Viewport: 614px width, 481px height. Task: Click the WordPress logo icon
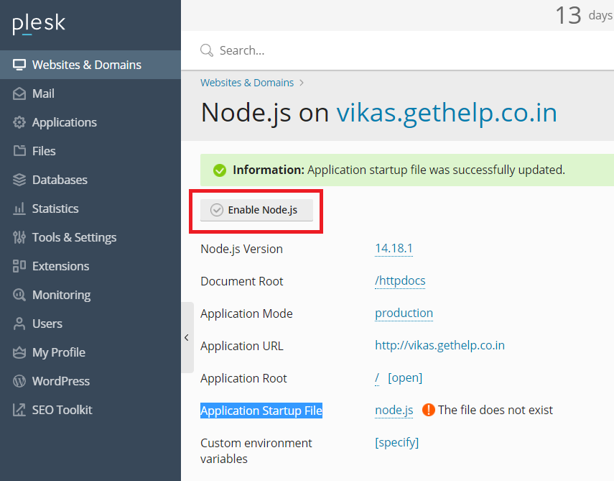pos(19,381)
